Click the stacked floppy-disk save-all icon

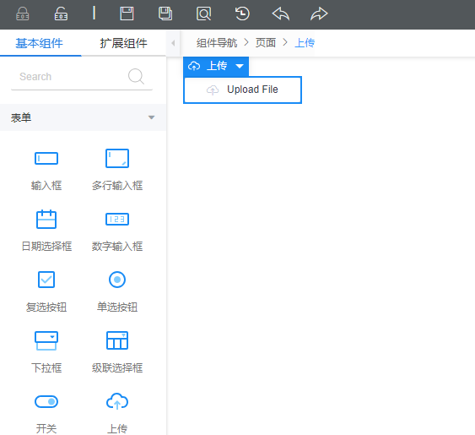pos(165,14)
